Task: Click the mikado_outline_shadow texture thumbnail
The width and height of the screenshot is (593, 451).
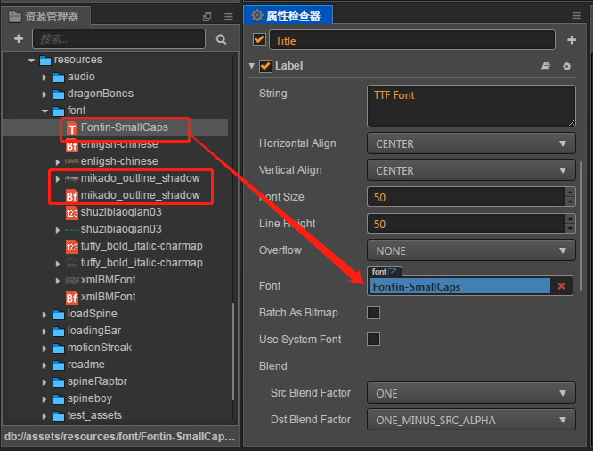Action: pos(72,179)
